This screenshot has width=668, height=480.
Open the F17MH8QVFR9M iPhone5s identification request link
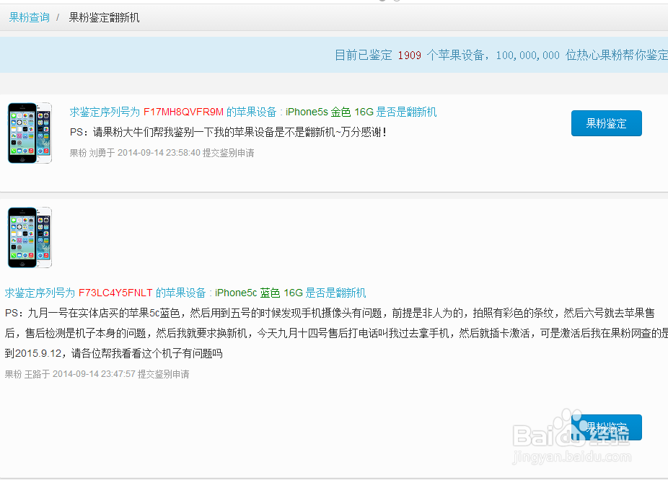[x=253, y=112]
